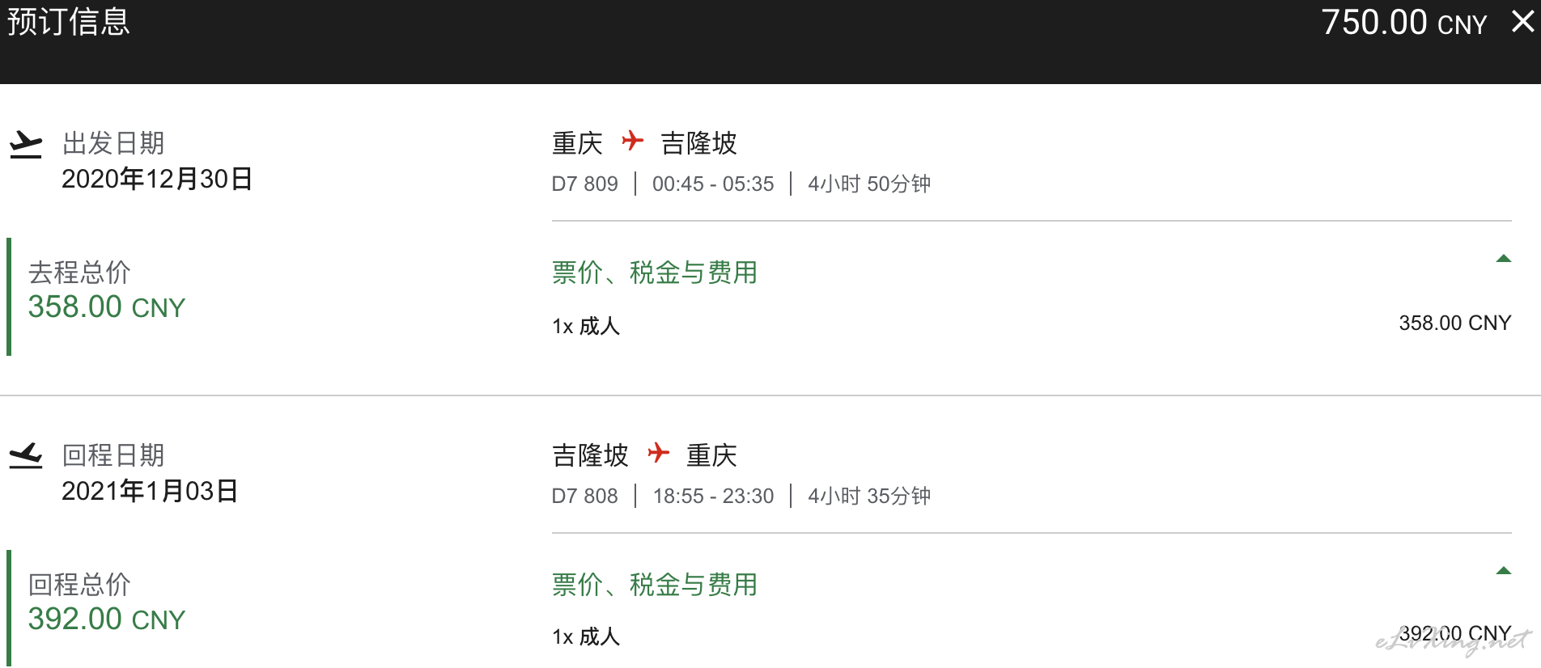
Task: Close the booking info panel
Action: [1522, 22]
